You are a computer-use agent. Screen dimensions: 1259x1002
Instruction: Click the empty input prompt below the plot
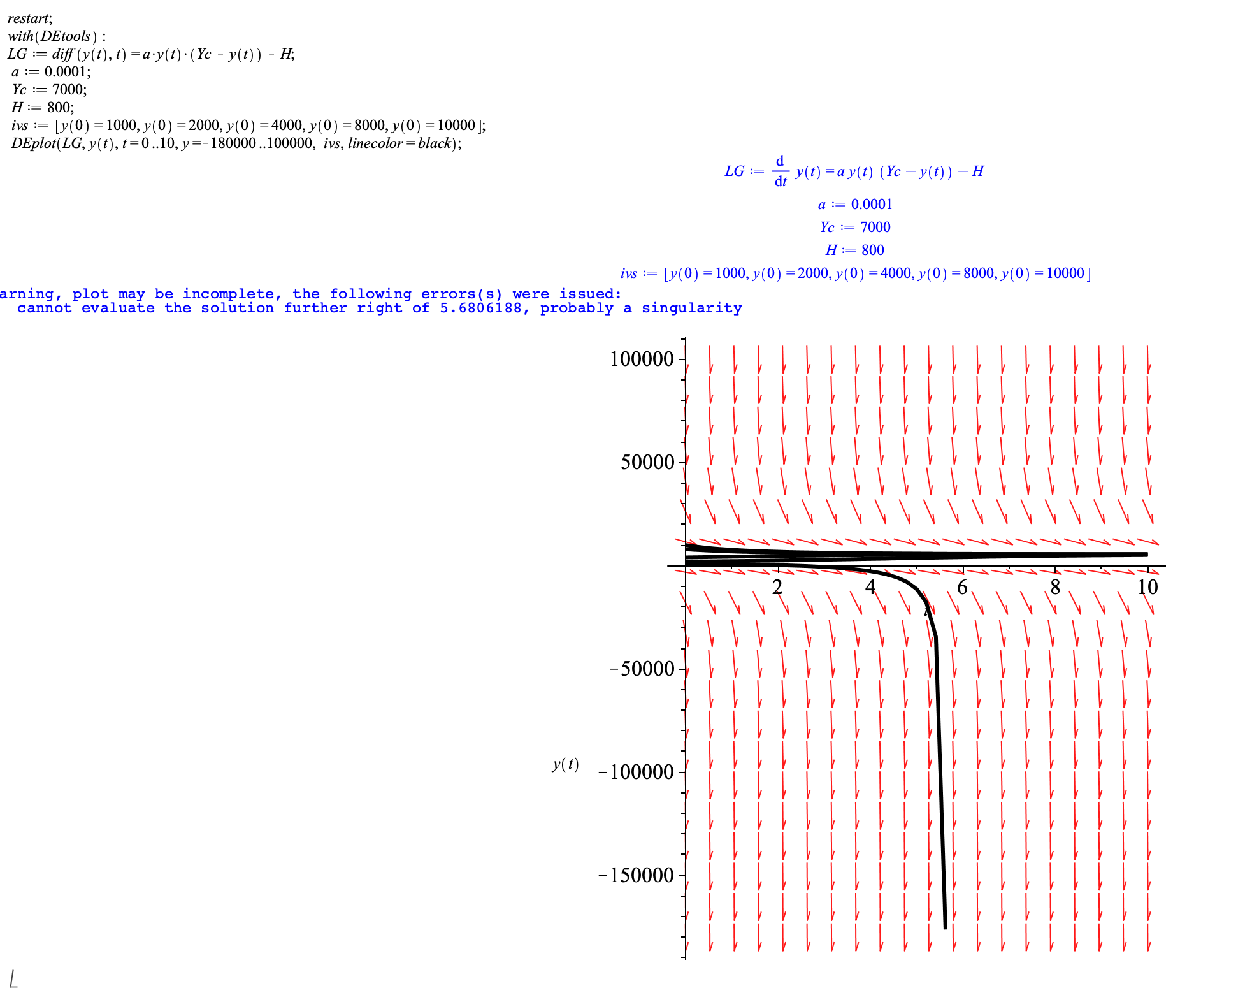(x=13, y=978)
